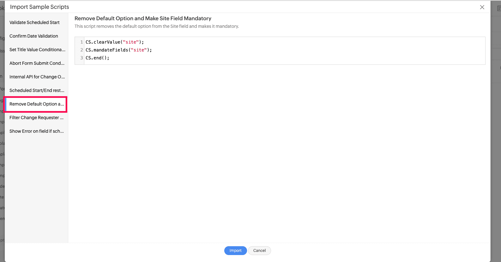Click line number 3 in code gutter
This screenshot has width=501, height=262.
(81, 58)
